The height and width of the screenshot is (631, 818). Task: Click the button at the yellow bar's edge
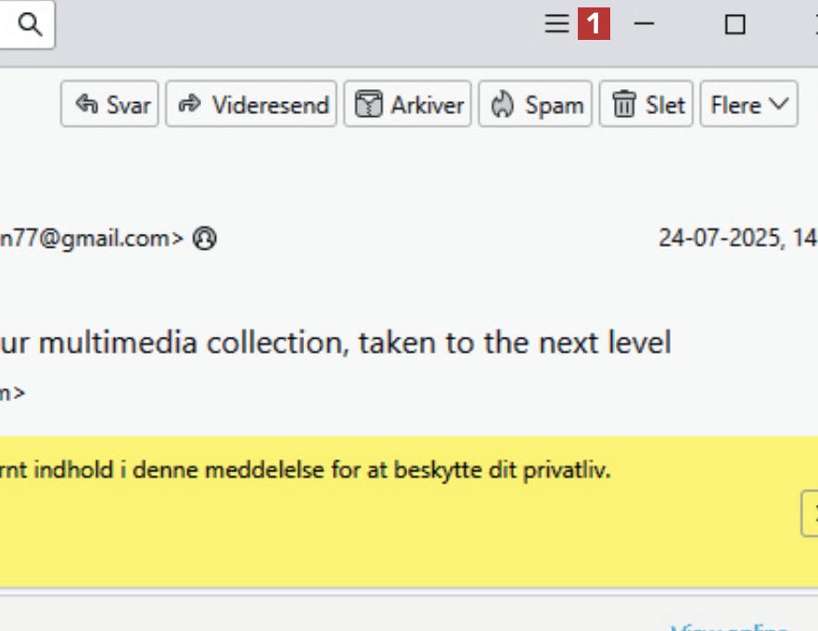click(x=810, y=513)
